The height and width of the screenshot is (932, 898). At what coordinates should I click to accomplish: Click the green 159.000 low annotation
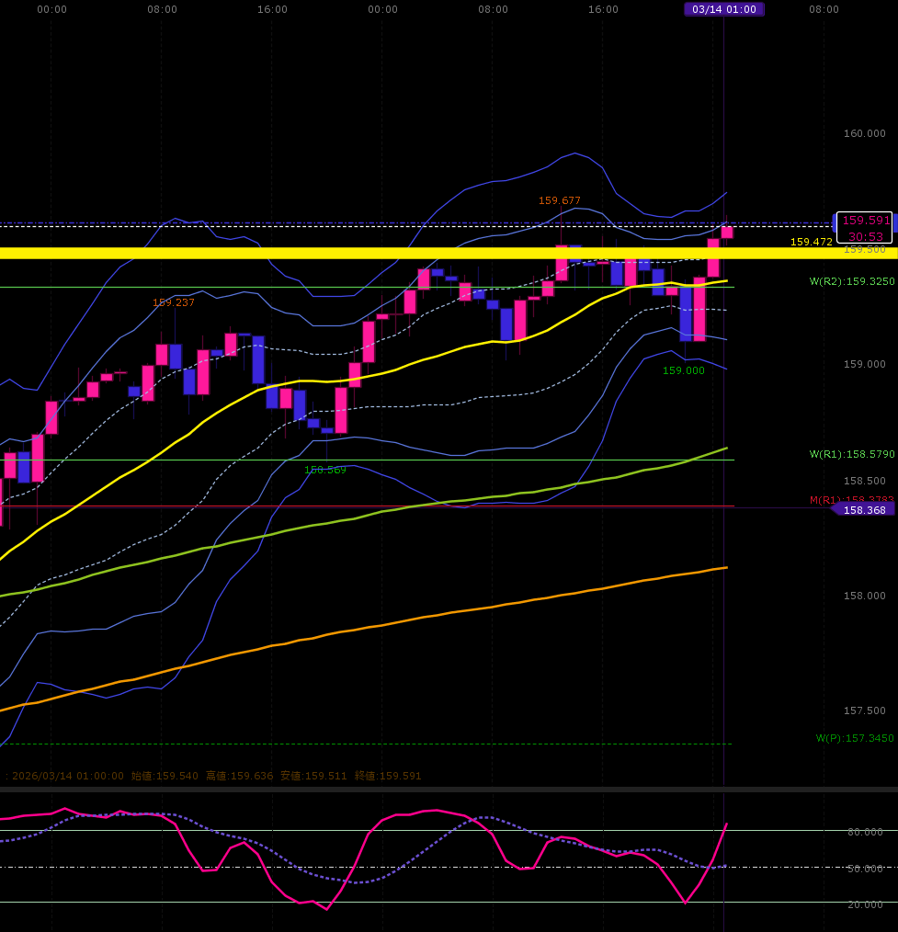click(683, 370)
